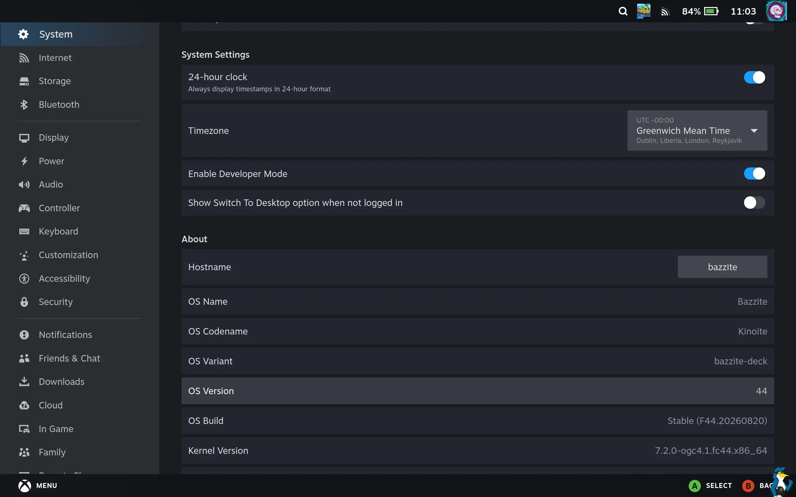This screenshot has height=497, width=796.
Task: Click the Cloud icon in sidebar
Action: pyautogui.click(x=24, y=405)
